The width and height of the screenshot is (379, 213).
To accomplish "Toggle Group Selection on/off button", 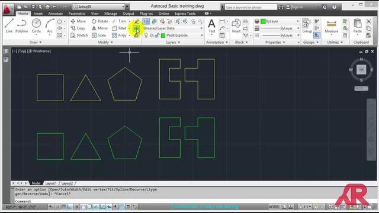I will pos(317,35).
